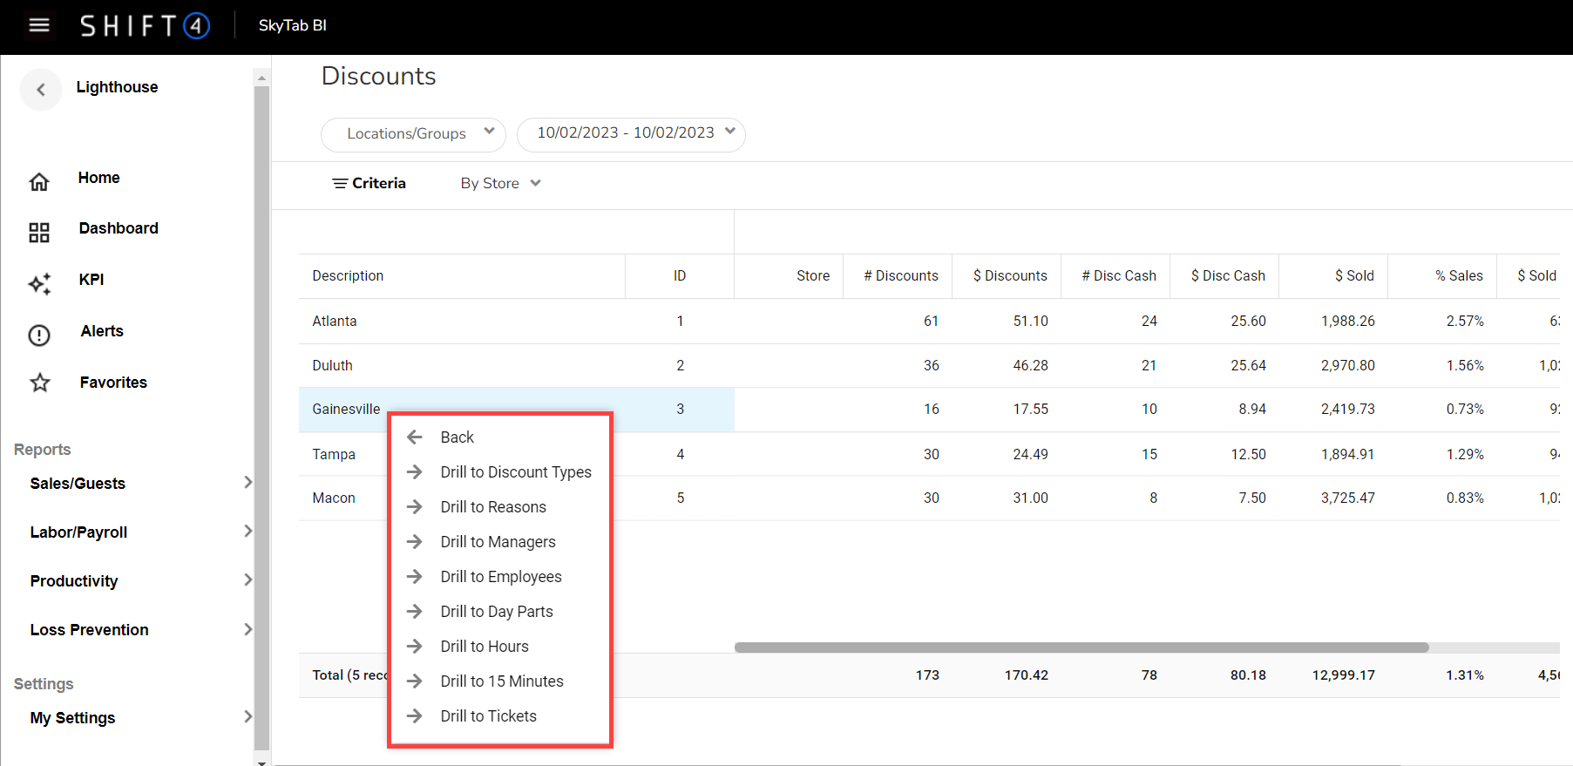Expand the By Store grouping dropdown

click(500, 183)
